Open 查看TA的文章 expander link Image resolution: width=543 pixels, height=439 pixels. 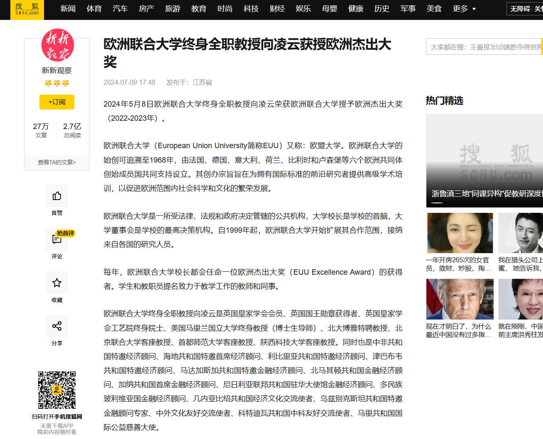pyautogui.click(x=57, y=162)
